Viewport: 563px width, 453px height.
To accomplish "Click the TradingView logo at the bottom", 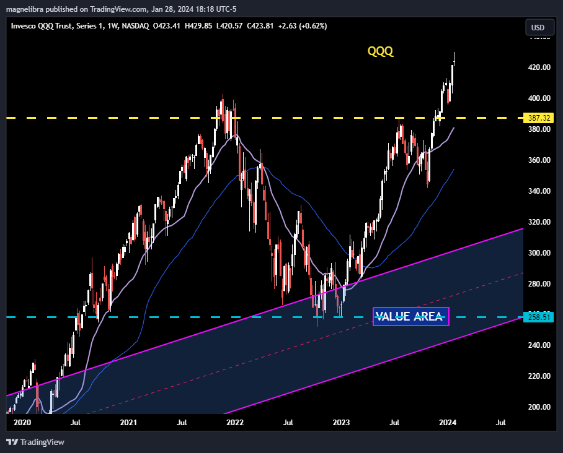I will pos(35,442).
